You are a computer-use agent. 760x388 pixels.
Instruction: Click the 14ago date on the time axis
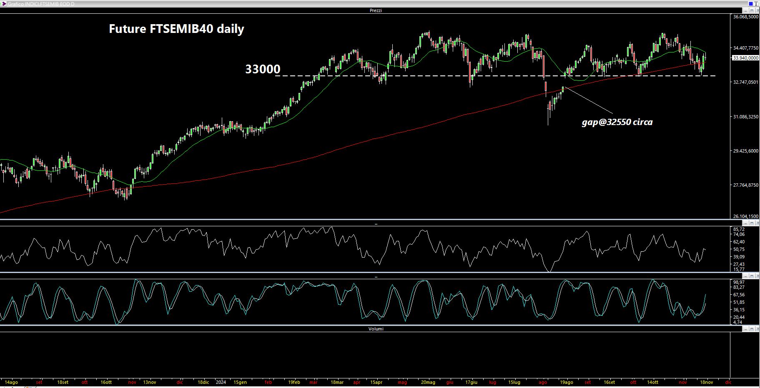click(11, 382)
